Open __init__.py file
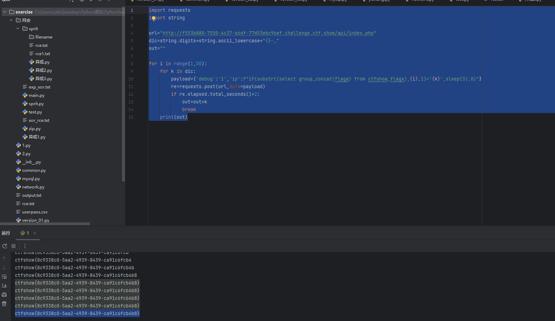Image resolution: width=555 pixels, height=321 pixels. pos(32,162)
